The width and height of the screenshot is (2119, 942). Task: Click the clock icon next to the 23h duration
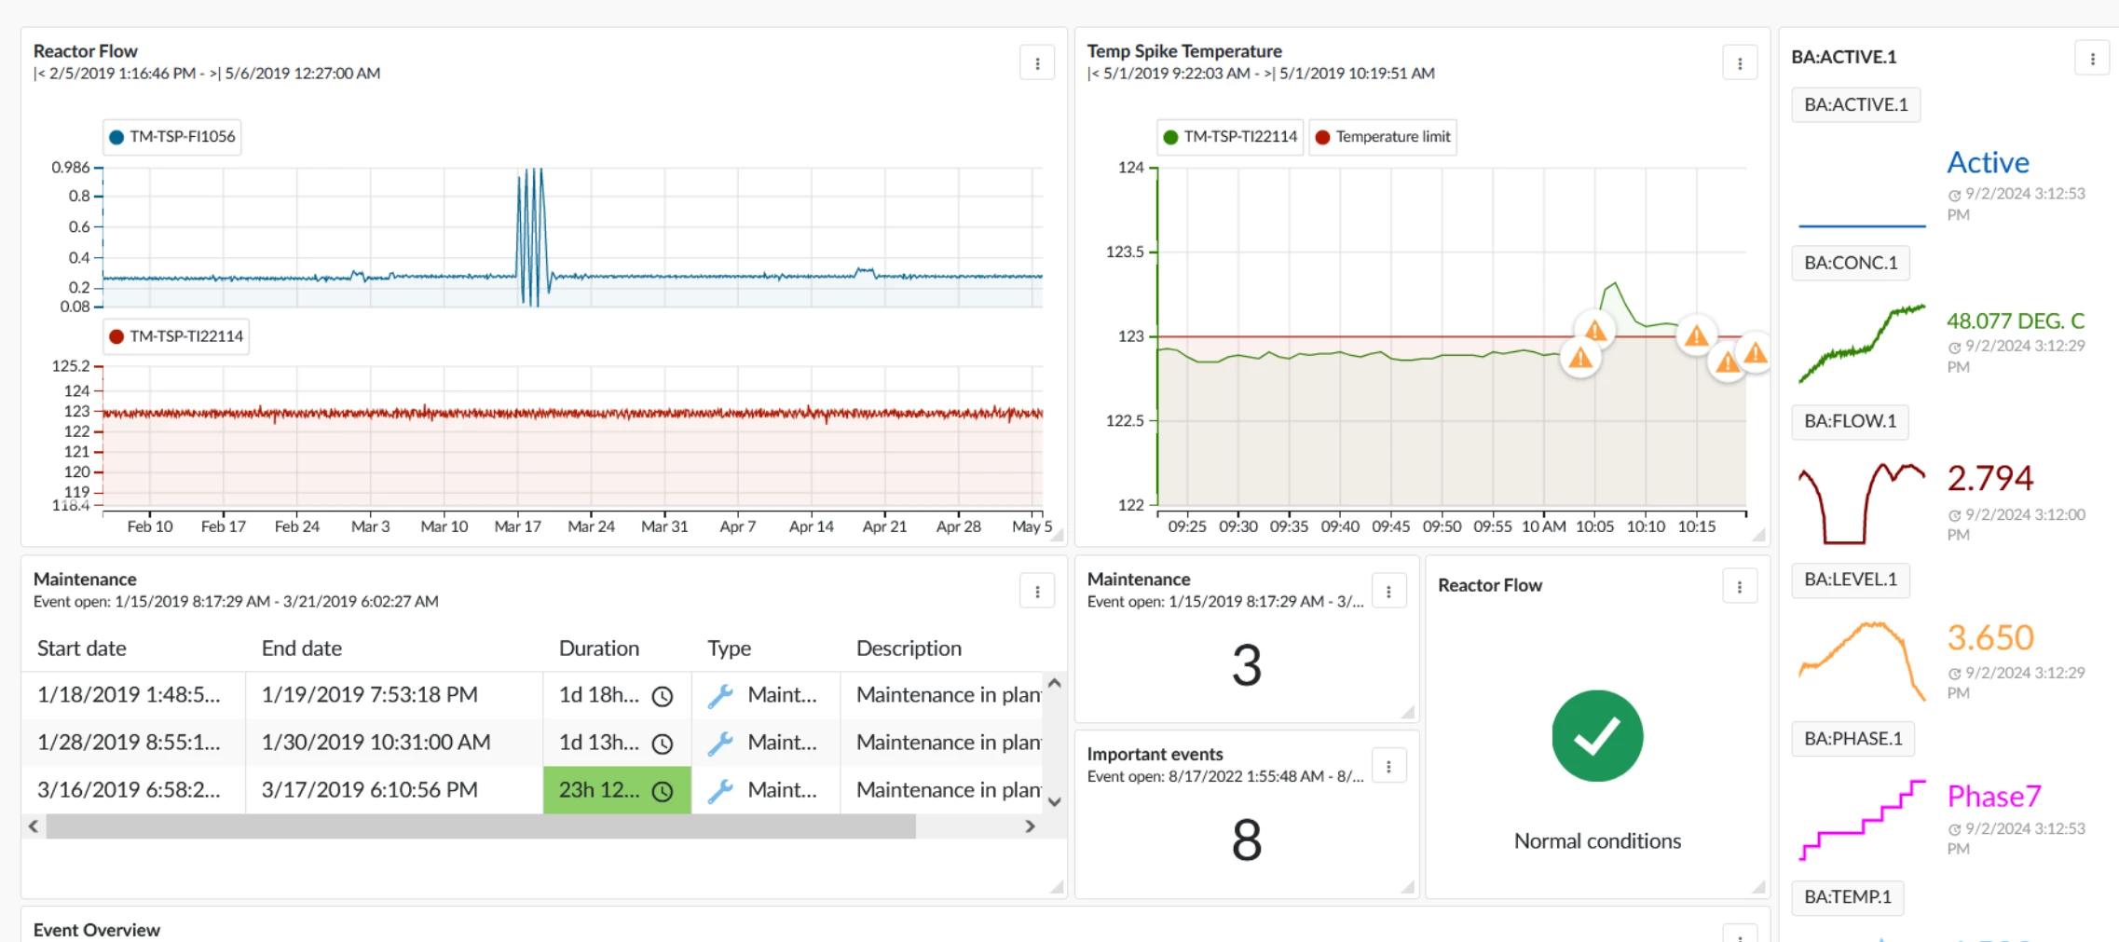(x=663, y=790)
